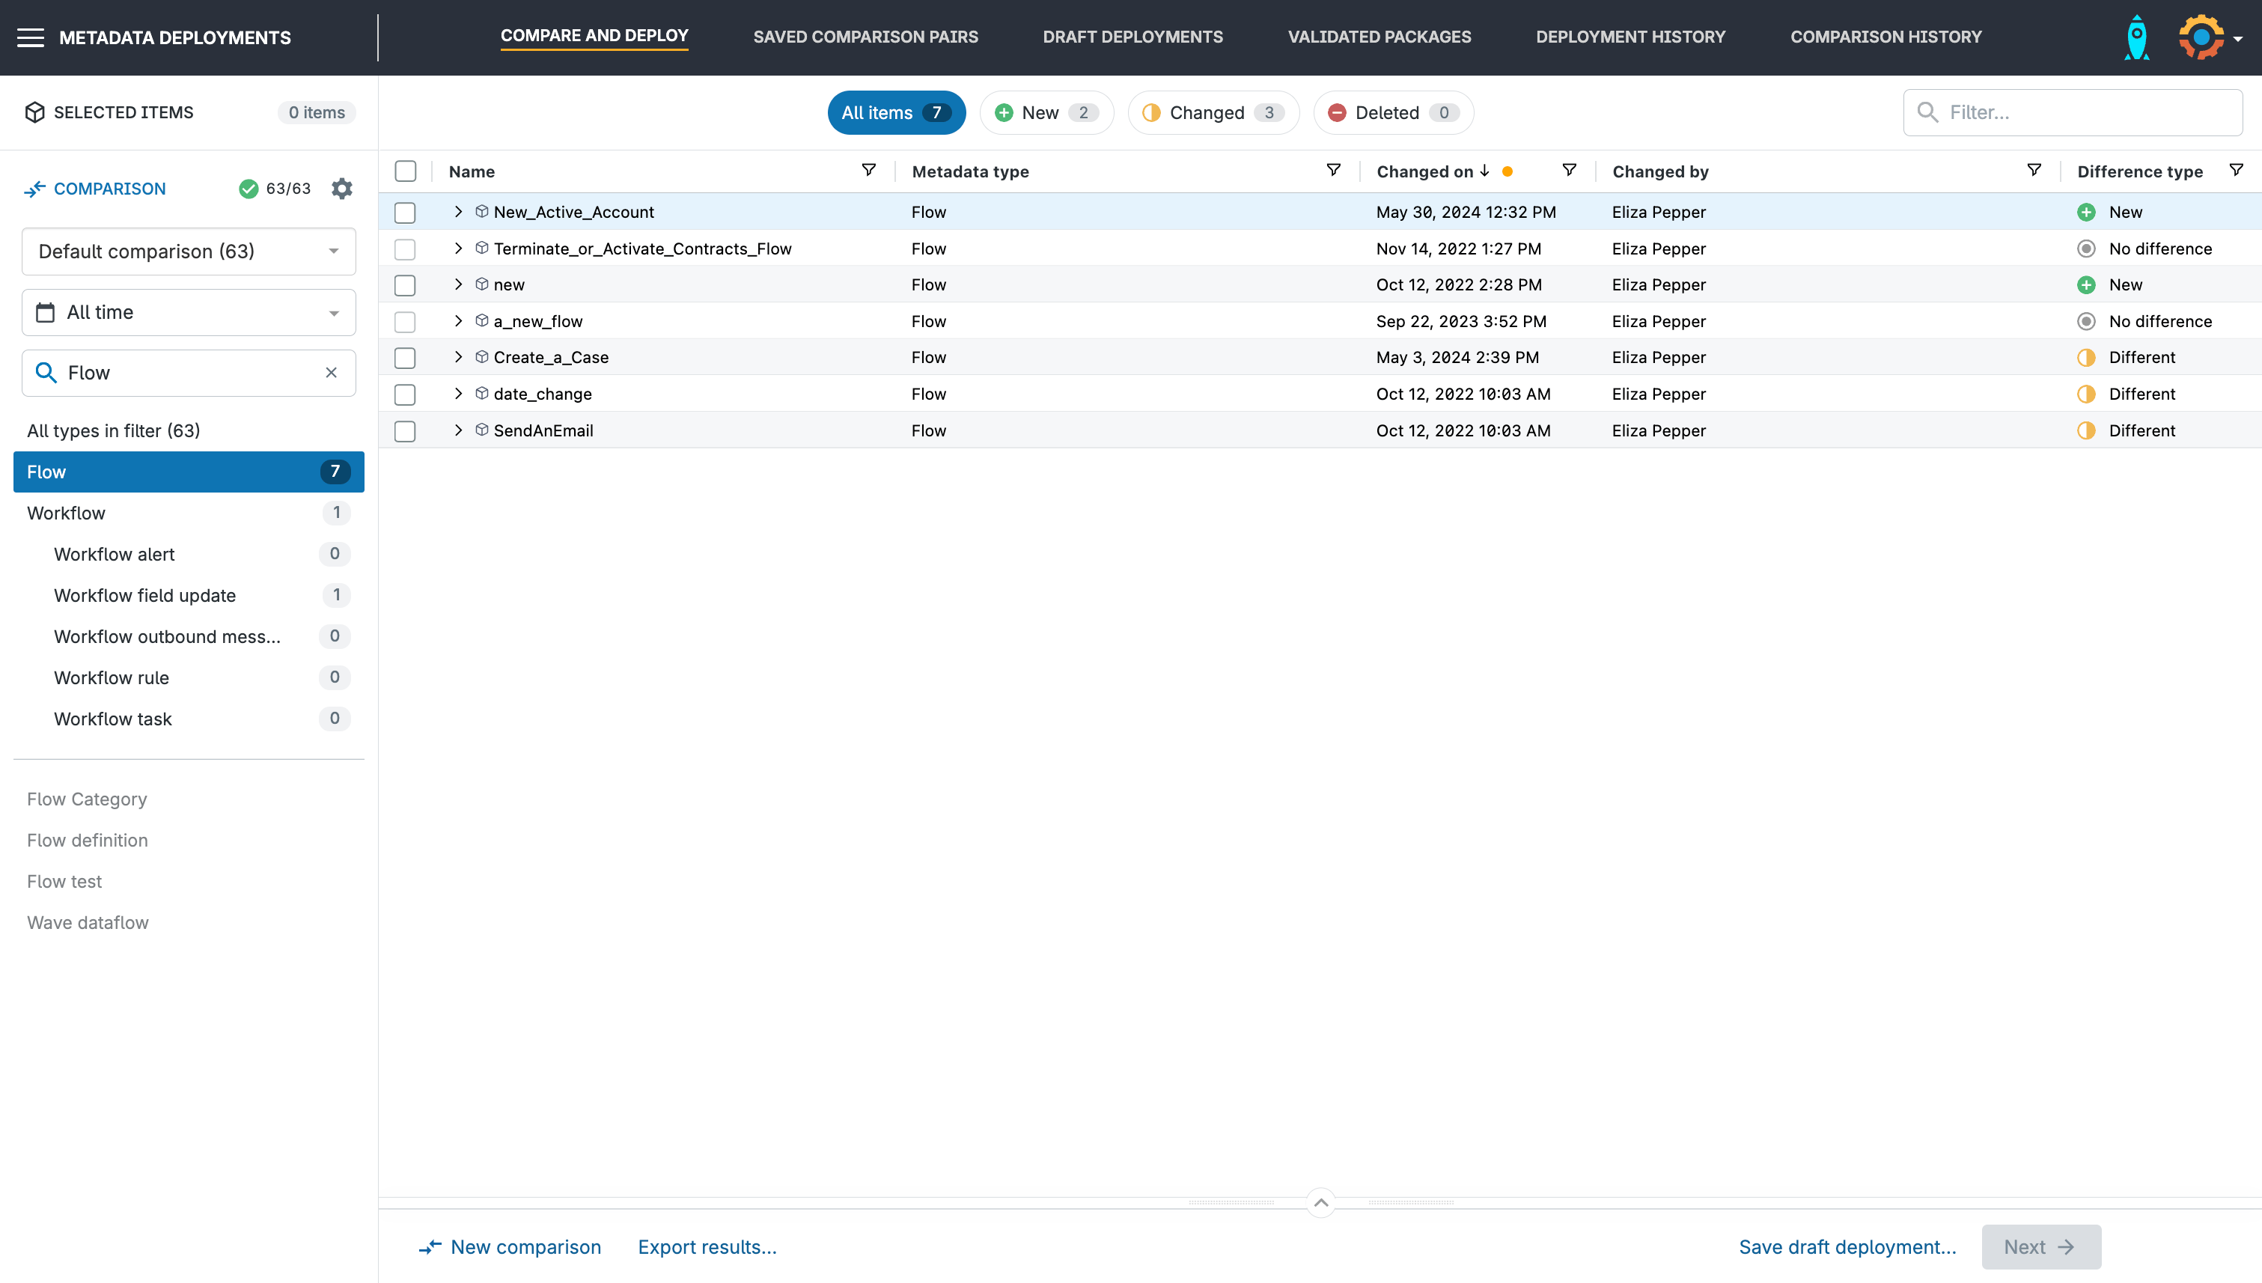Open the hamburger navigation menu
2262x1283 pixels.
pos(30,38)
